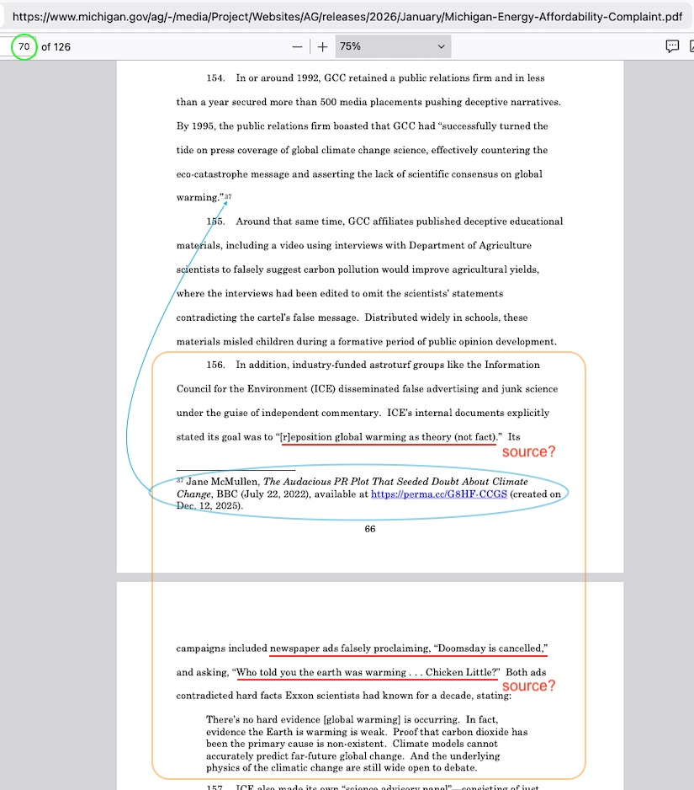Image resolution: width=694 pixels, height=790 pixels.
Task: Open the perma.cc/G8HF-CCGS link
Action: click(438, 494)
